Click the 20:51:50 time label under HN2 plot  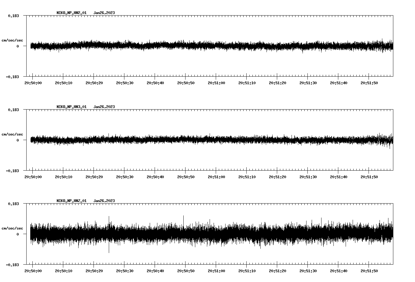pos(369,83)
